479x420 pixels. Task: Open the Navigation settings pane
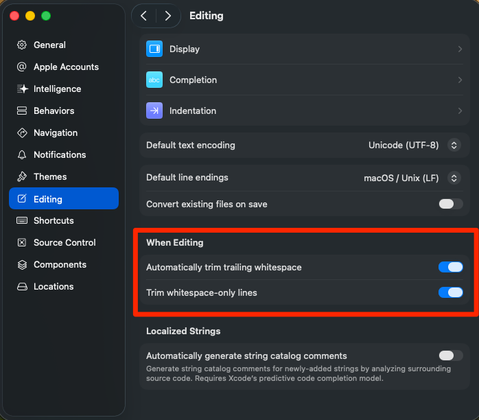click(55, 133)
